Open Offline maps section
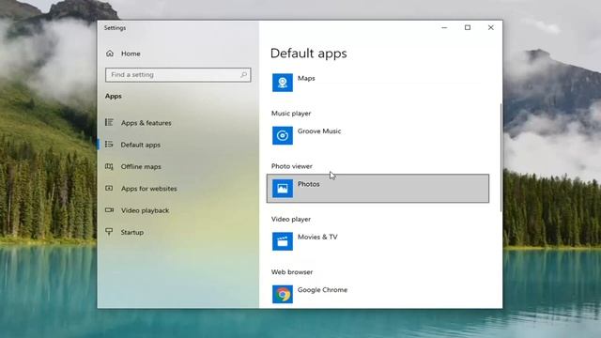Viewport: 601px width, 338px height. [x=141, y=167]
